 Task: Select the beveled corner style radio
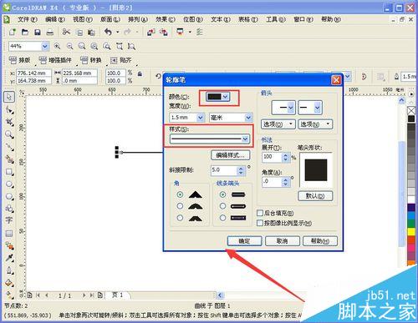[180, 218]
